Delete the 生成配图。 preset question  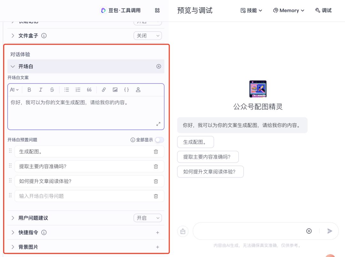point(156,152)
